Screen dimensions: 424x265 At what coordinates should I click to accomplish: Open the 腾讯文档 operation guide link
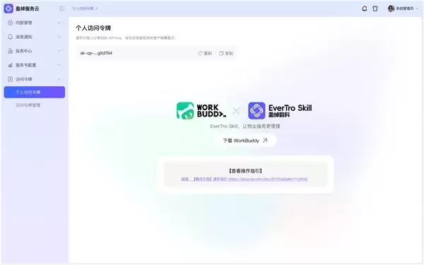point(245,179)
